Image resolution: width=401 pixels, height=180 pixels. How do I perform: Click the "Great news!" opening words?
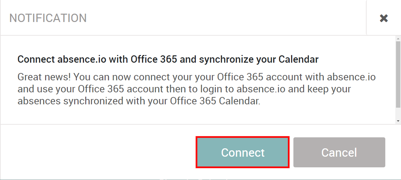click(x=44, y=77)
